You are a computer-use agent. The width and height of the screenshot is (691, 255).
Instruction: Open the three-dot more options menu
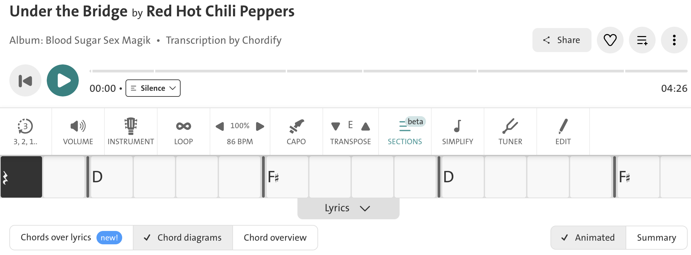[674, 40]
